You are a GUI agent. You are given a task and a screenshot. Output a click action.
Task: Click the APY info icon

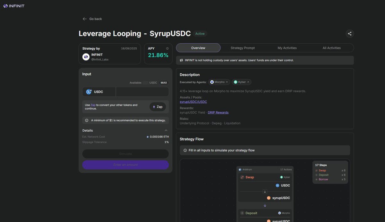click(x=167, y=49)
